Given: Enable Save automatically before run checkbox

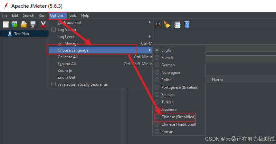Looking at the screenshot, I should click(x=53, y=84).
